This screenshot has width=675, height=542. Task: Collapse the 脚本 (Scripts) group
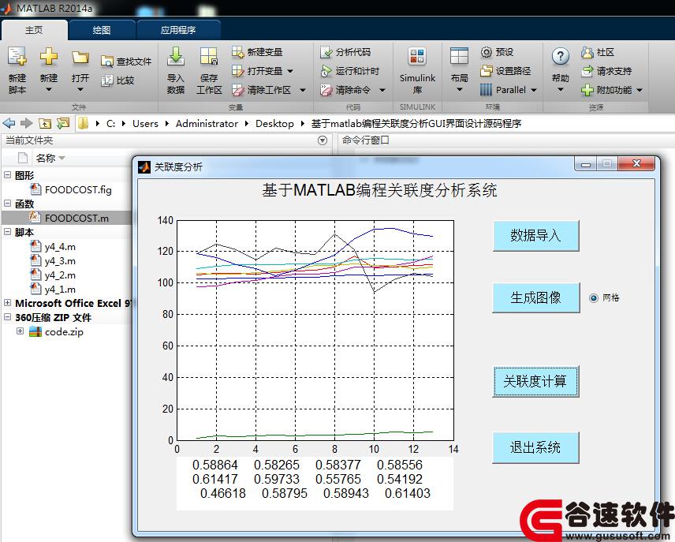tap(7, 232)
